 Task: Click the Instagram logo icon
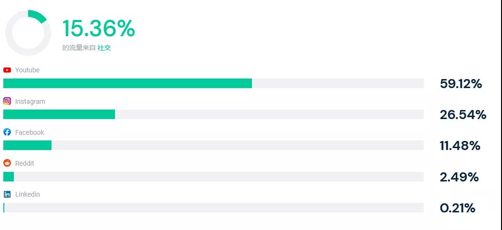(x=7, y=101)
